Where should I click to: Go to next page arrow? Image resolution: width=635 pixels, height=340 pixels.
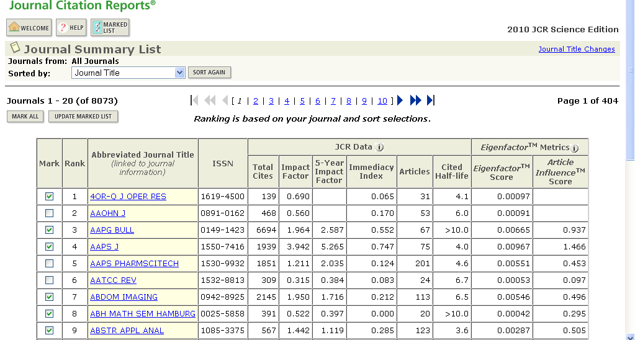click(x=400, y=101)
